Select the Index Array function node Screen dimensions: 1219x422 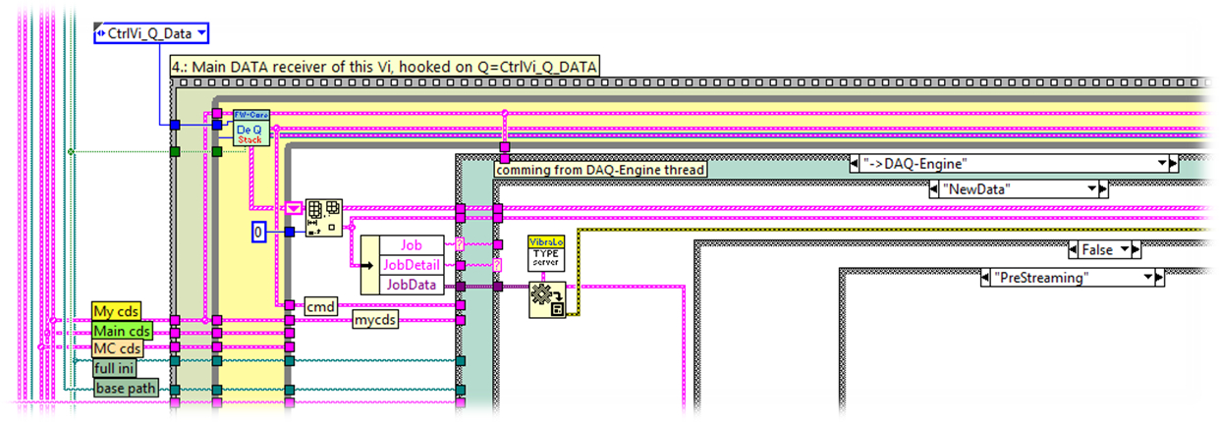(x=325, y=217)
